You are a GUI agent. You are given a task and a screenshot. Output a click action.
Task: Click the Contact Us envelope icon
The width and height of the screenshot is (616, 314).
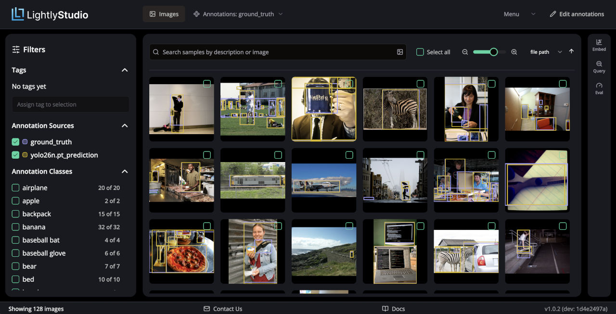pyautogui.click(x=207, y=309)
